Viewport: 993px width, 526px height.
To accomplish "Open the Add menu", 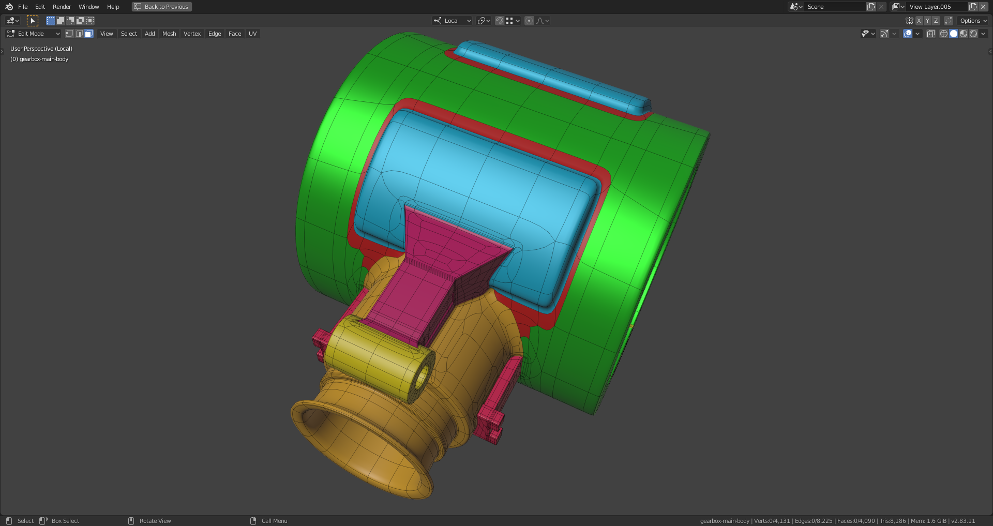I will (x=149, y=34).
